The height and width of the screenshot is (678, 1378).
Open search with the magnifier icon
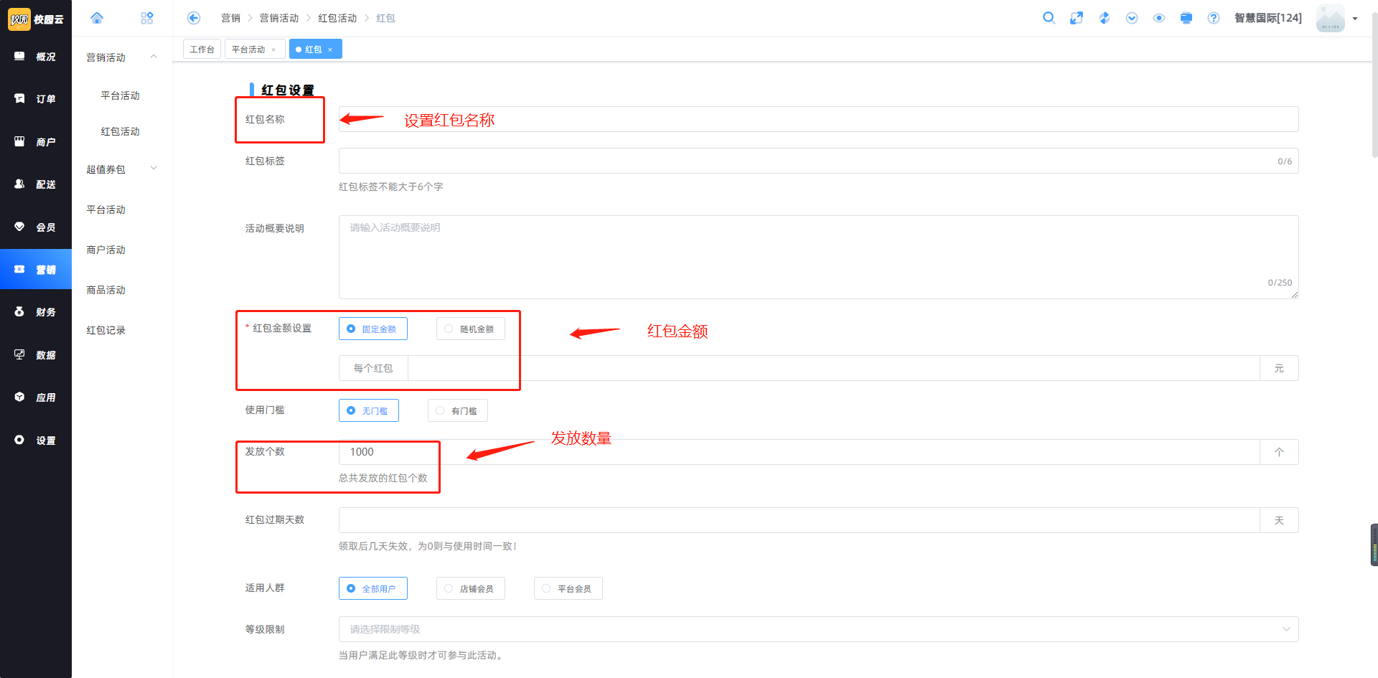click(x=1049, y=18)
